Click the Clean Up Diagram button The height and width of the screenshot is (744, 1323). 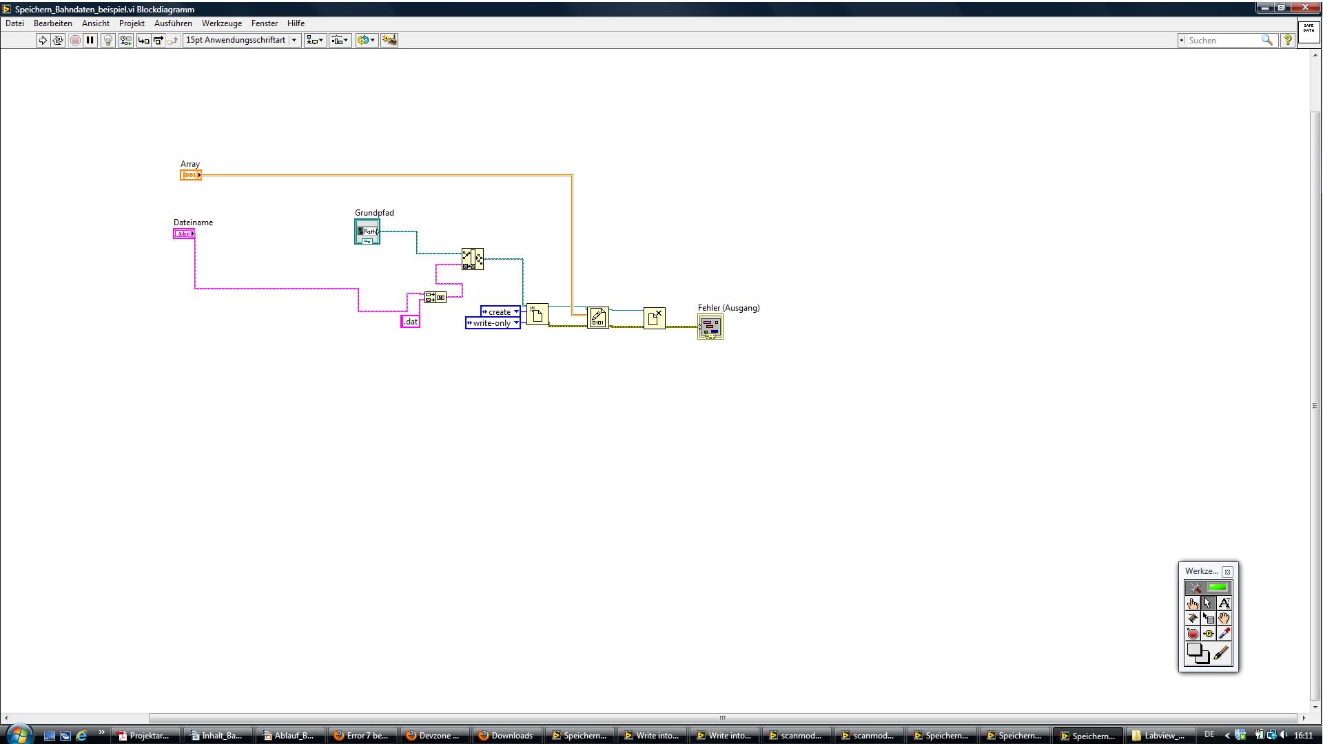pos(389,40)
